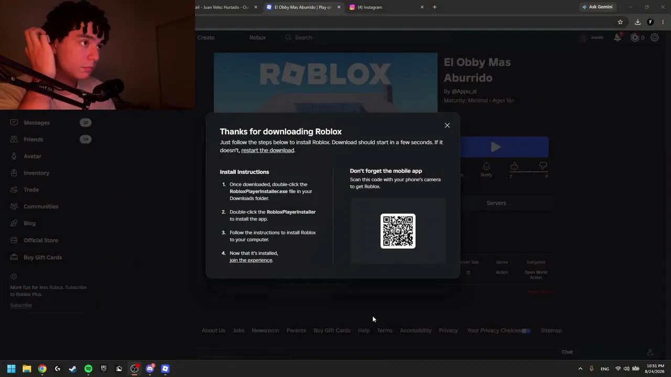Screen dimensions: 671x377
Task: Open the Sitemap footer link
Action: click(x=551, y=330)
